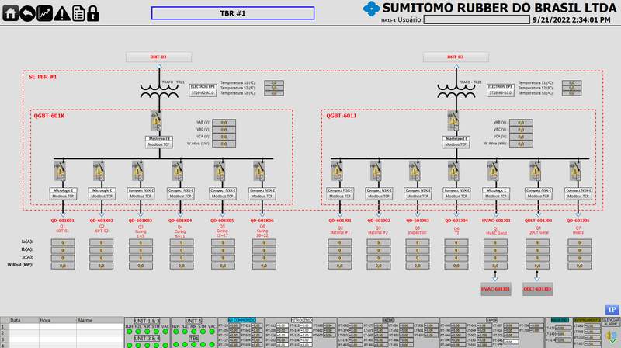Click the UNIT 5 status label

click(193, 321)
